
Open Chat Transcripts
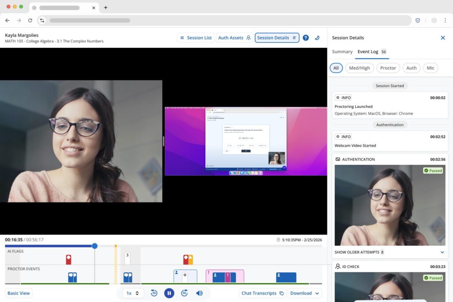(x=263, y=293)
